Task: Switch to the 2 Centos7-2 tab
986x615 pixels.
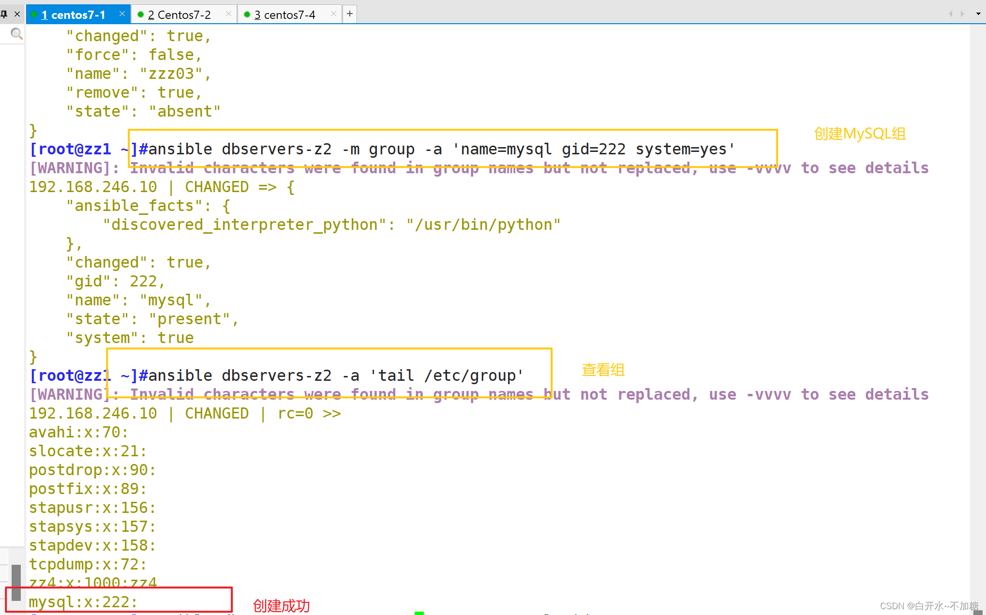Action: (179, 15)
